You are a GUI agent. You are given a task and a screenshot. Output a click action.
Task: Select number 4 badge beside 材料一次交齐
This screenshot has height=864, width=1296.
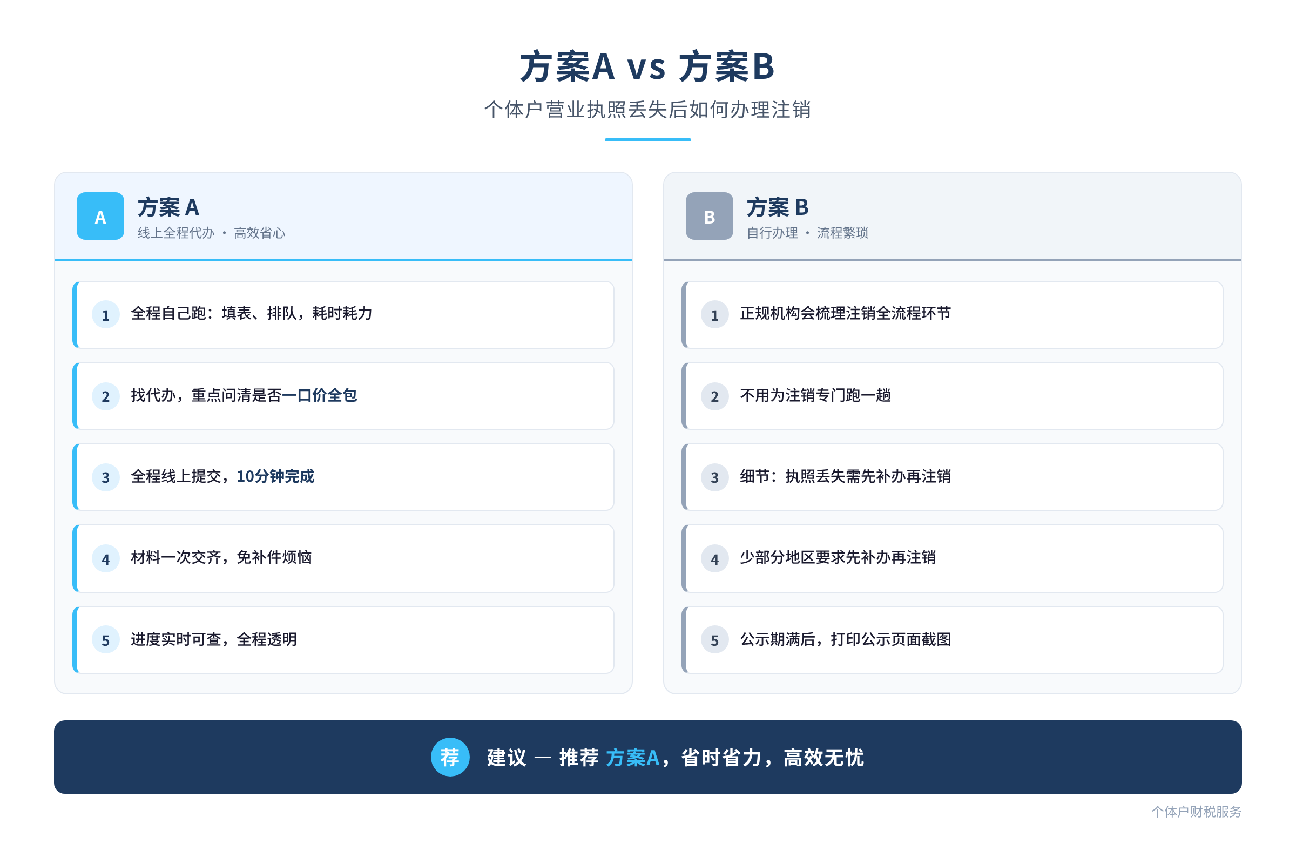tap(106, 559)
